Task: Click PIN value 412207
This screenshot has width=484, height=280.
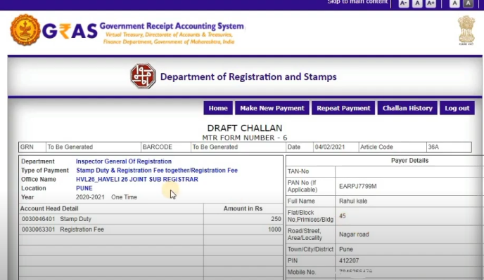Action: pos(349,260)
